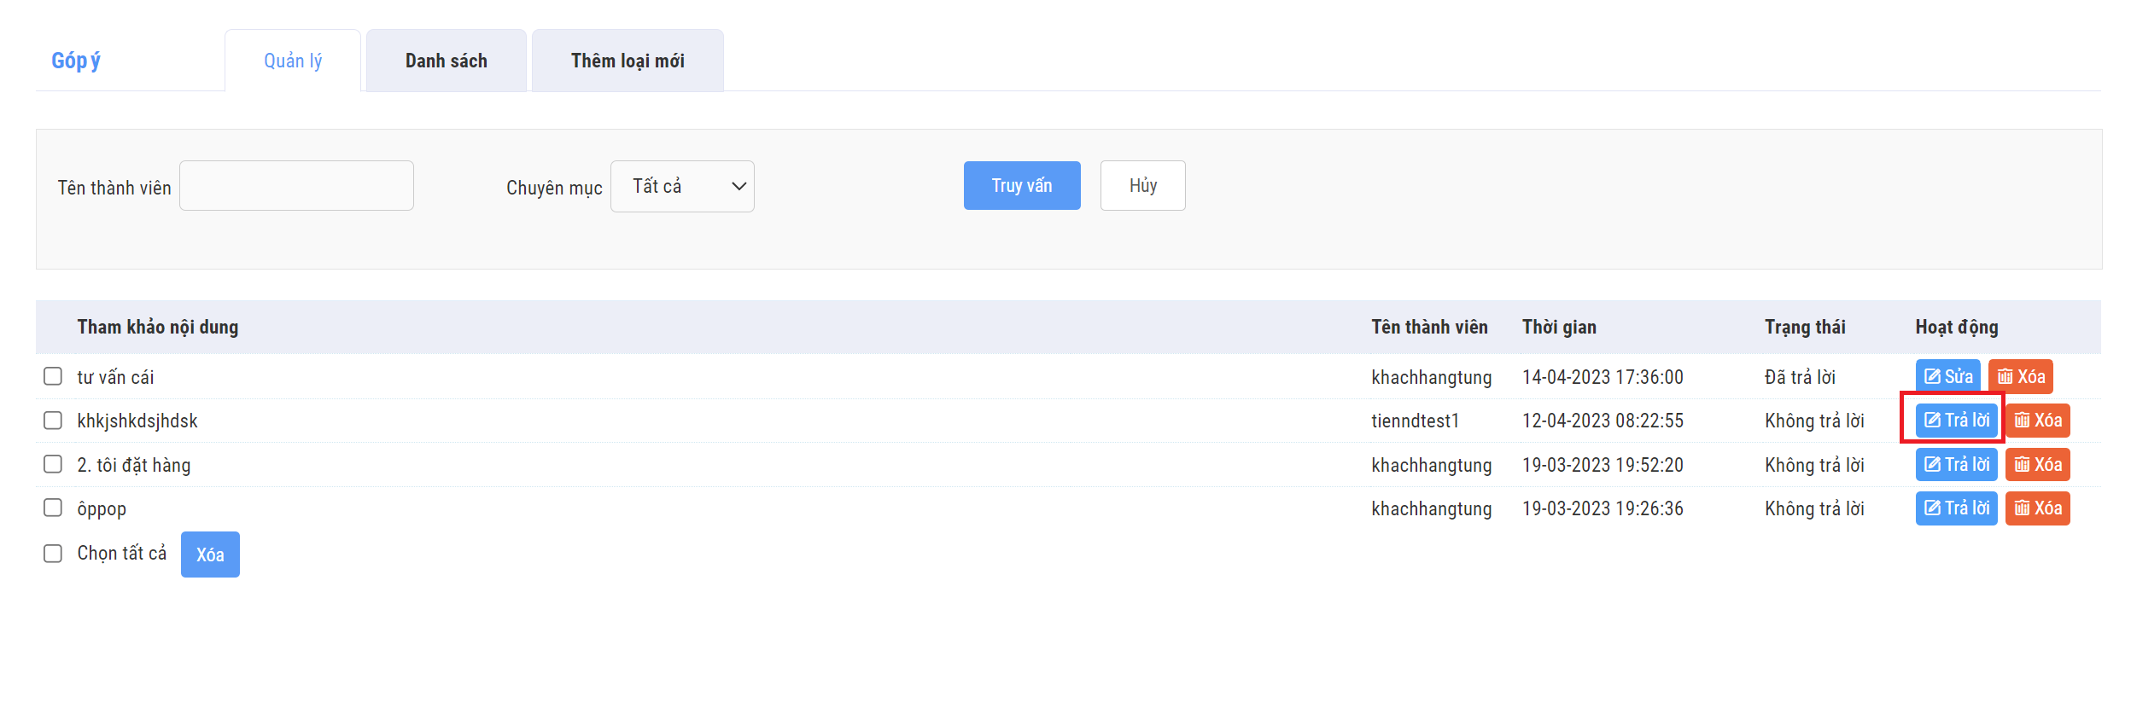The image size is (2131, 720).
Task: Select the ôppop row checkbox
Action: 53,508
